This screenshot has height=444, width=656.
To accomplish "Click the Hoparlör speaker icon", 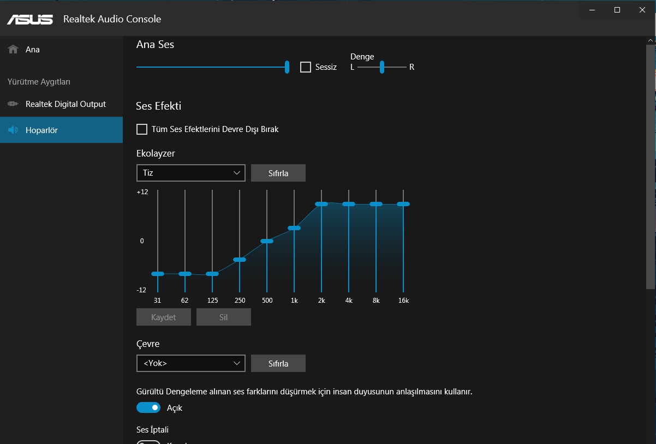I will [x=13, y=130].
